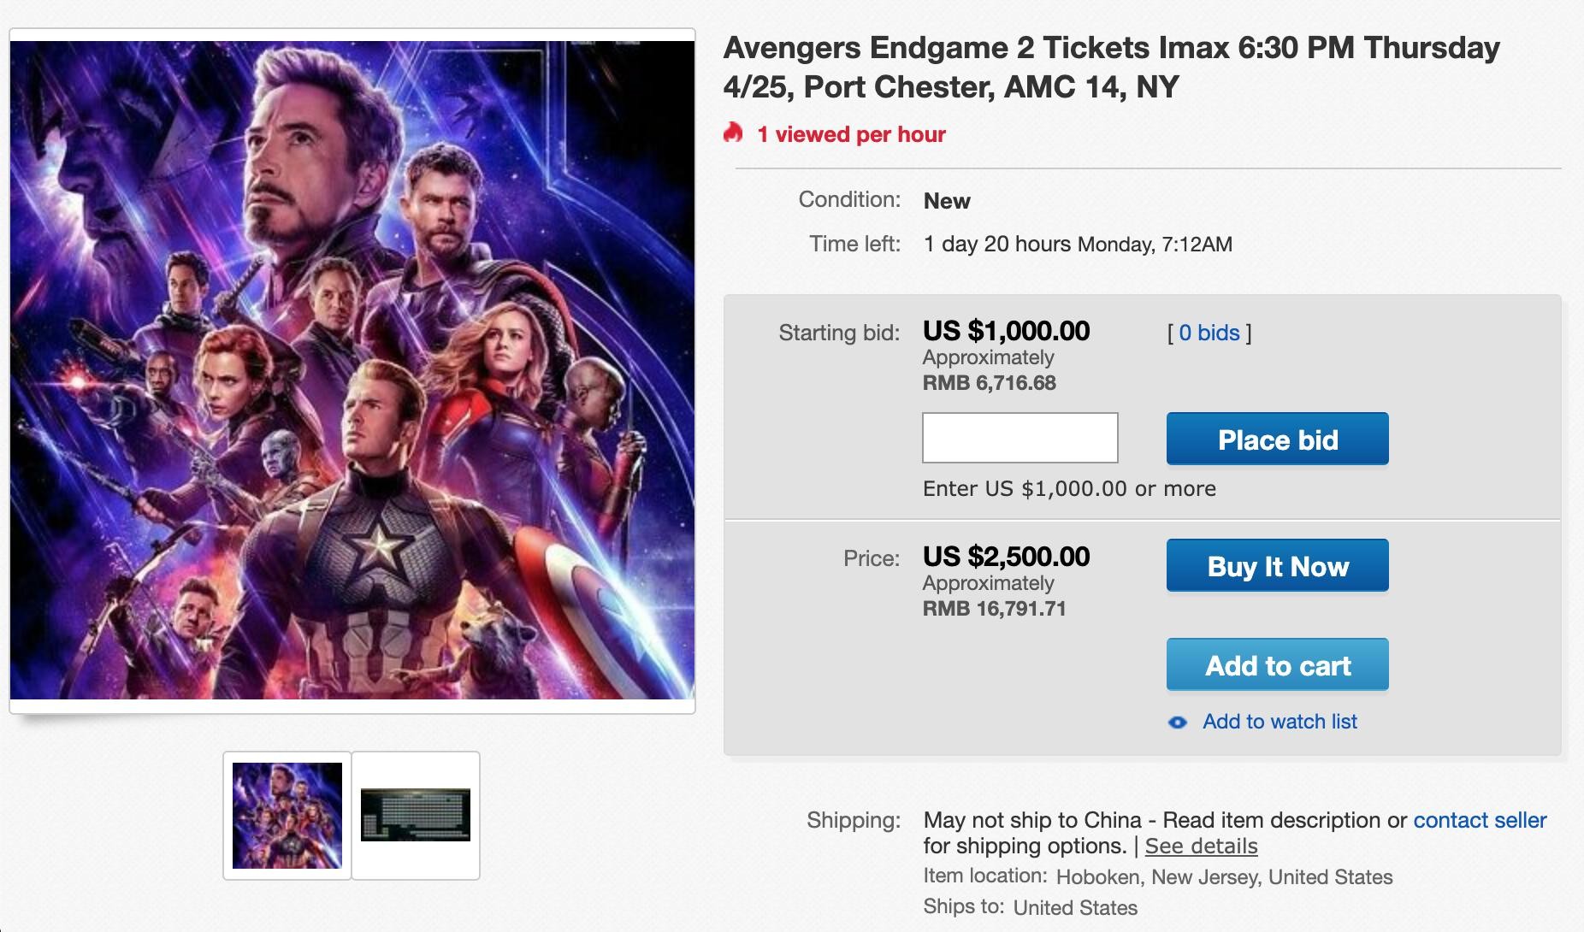This screenshot has height=932, width=1584.
Task: Click the Avengers Endgame listing title
Action: pyautogui.click(x=1110, y=67)
